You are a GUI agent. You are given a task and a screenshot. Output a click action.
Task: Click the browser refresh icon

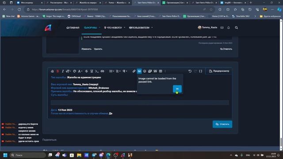(19, 9)
